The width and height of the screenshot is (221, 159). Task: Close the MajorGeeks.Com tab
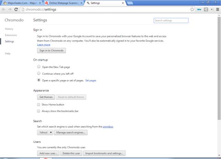click(40, 3)
